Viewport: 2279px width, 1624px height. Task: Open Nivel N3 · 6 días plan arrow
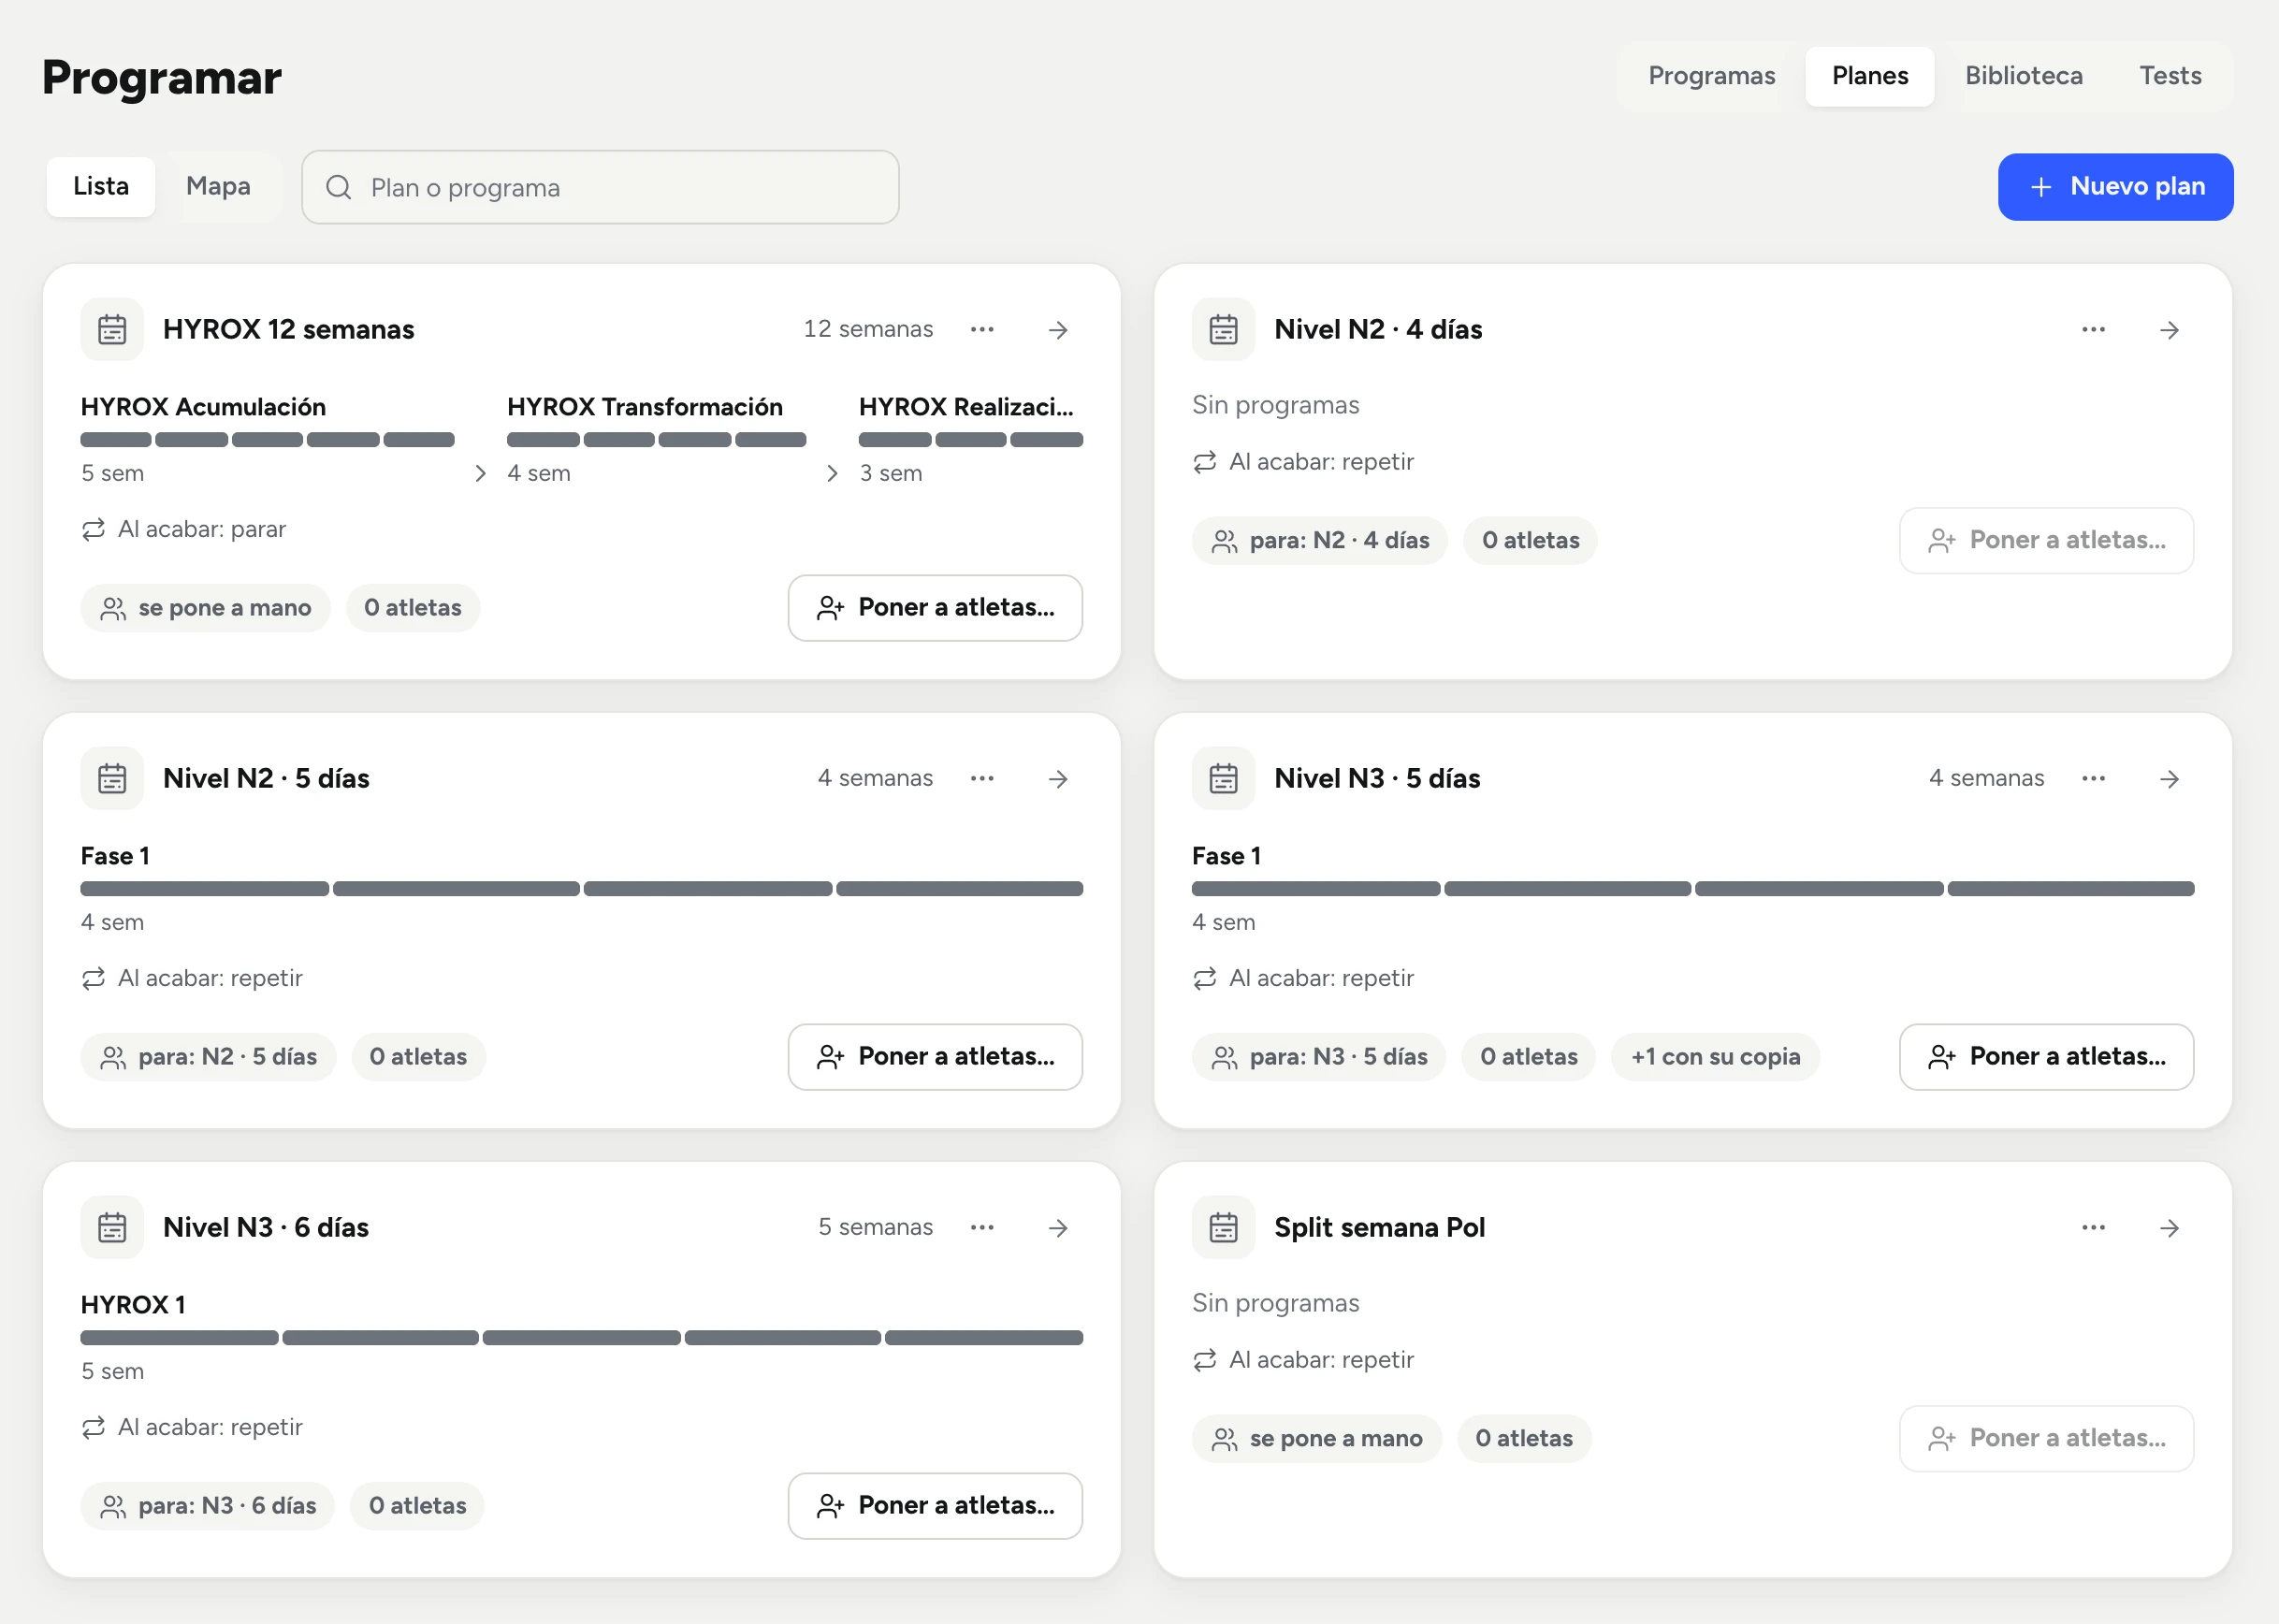click(x=1058, y=1228)
